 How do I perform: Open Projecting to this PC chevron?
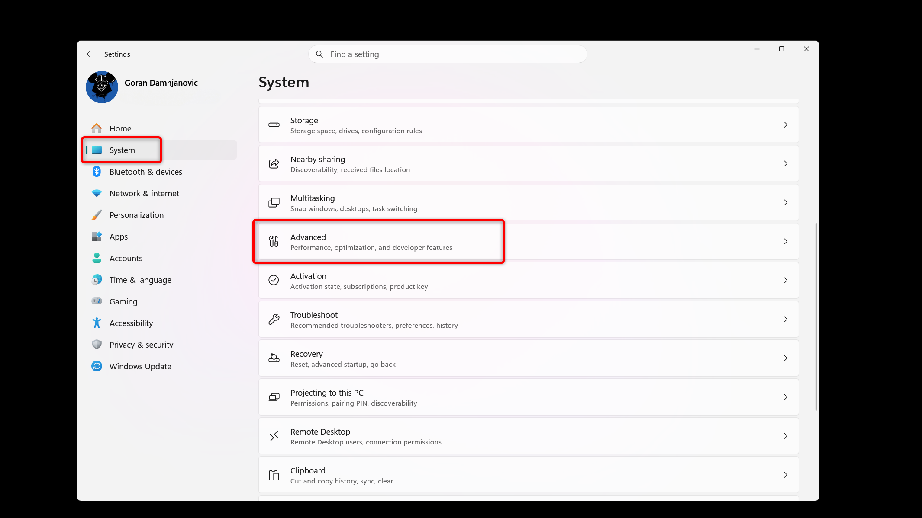click(x=786, y=397)
